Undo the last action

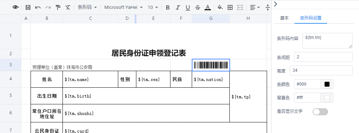click(x=38, y=7)
